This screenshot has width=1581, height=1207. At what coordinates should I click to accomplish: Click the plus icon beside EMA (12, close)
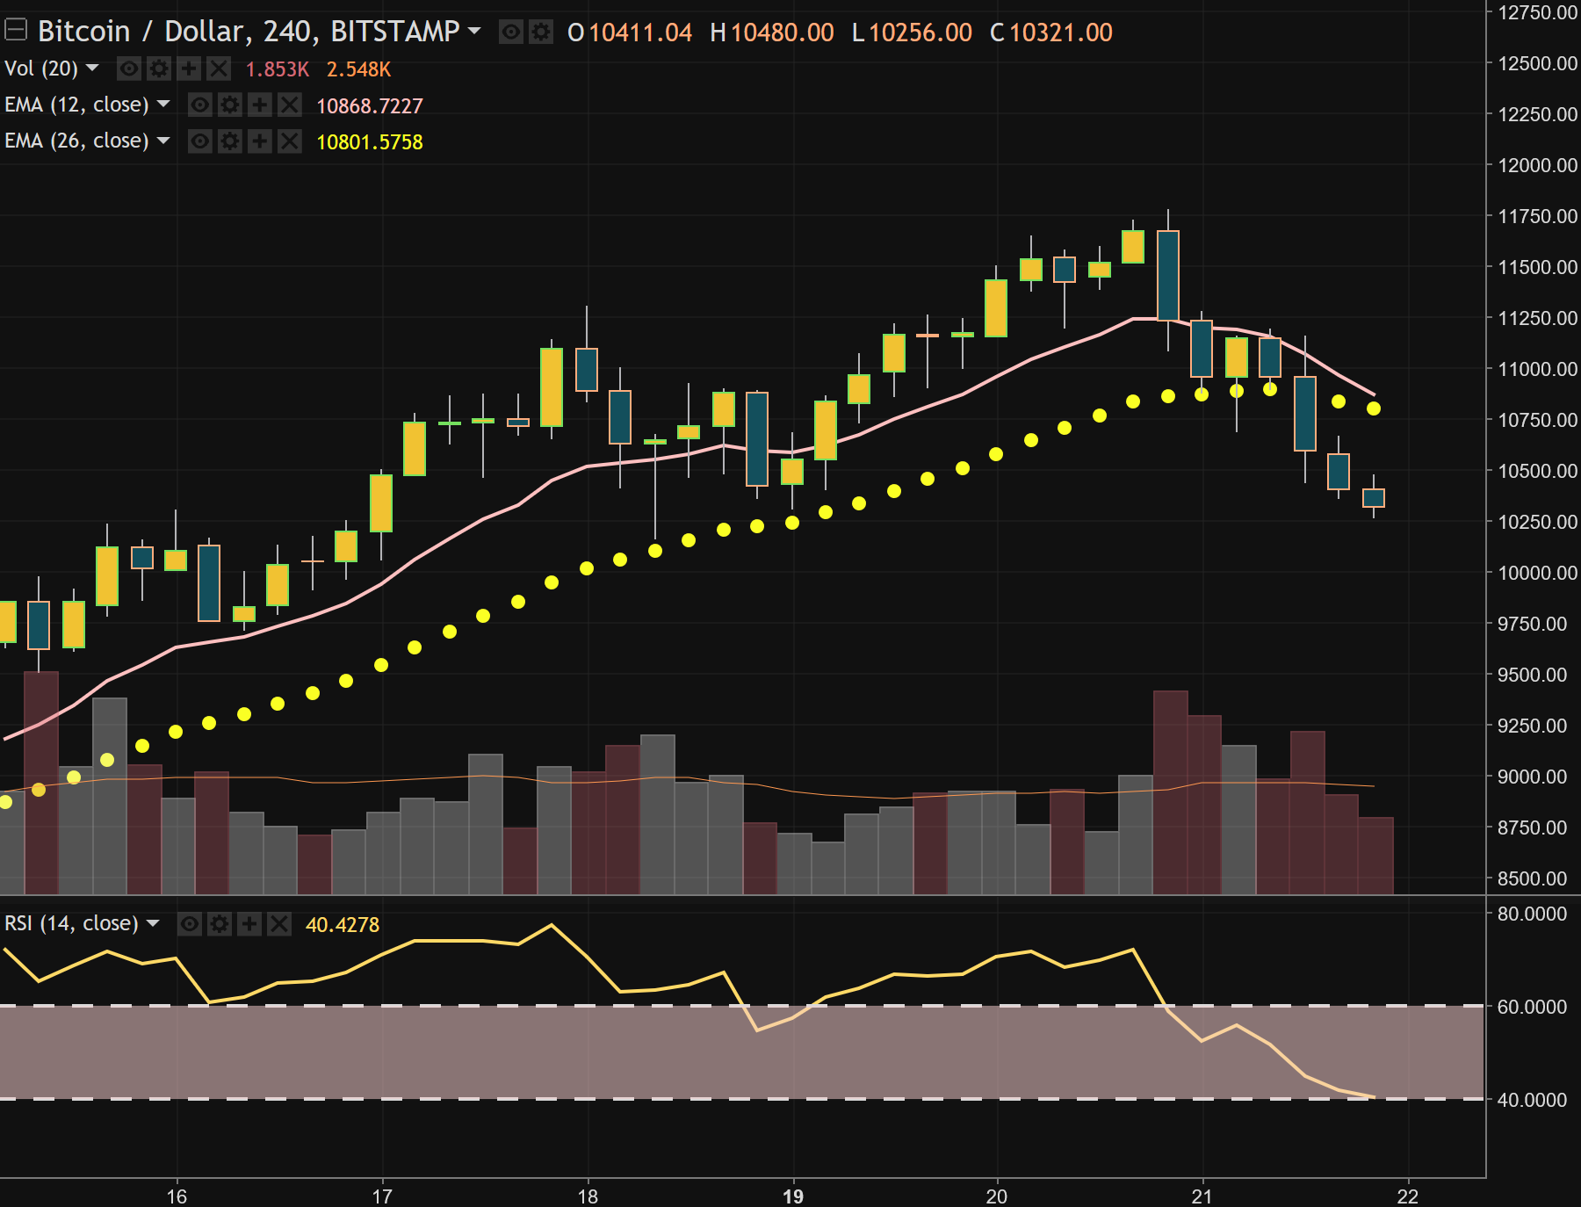tap(260, 105)
